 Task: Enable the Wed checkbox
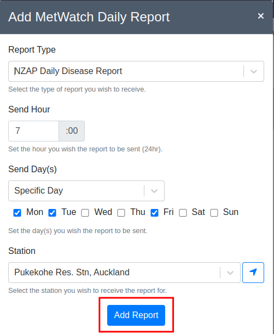(85, 213)
